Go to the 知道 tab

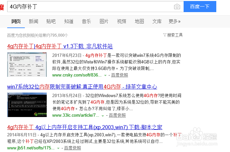(x=69, y=22)
